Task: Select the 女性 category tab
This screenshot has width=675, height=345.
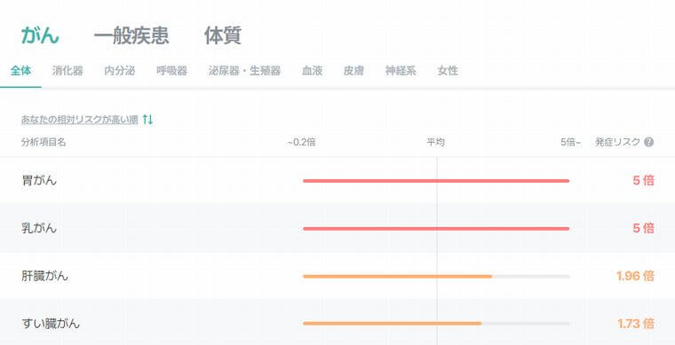Action: (448, 70)
